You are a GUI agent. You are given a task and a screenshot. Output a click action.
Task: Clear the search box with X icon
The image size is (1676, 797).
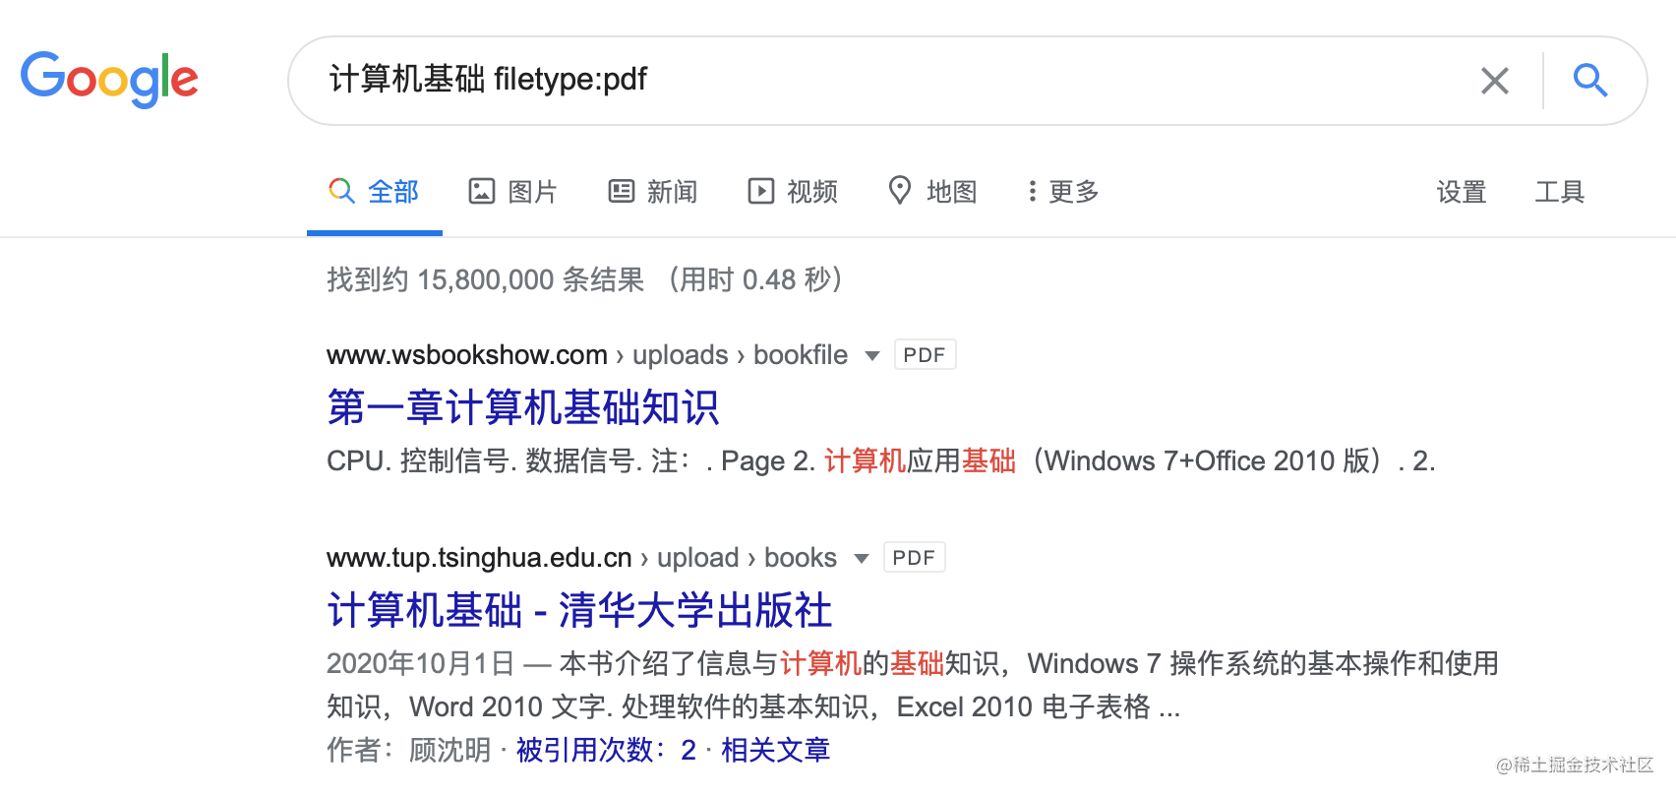tap(1494, 81)
